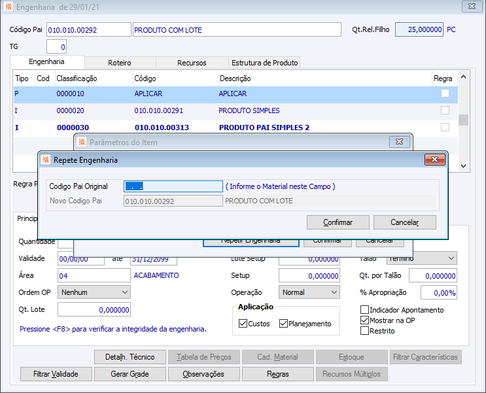Uncheck the Planejamento checkbox
This screenshot has width=486, height=393.
point(283,324)
